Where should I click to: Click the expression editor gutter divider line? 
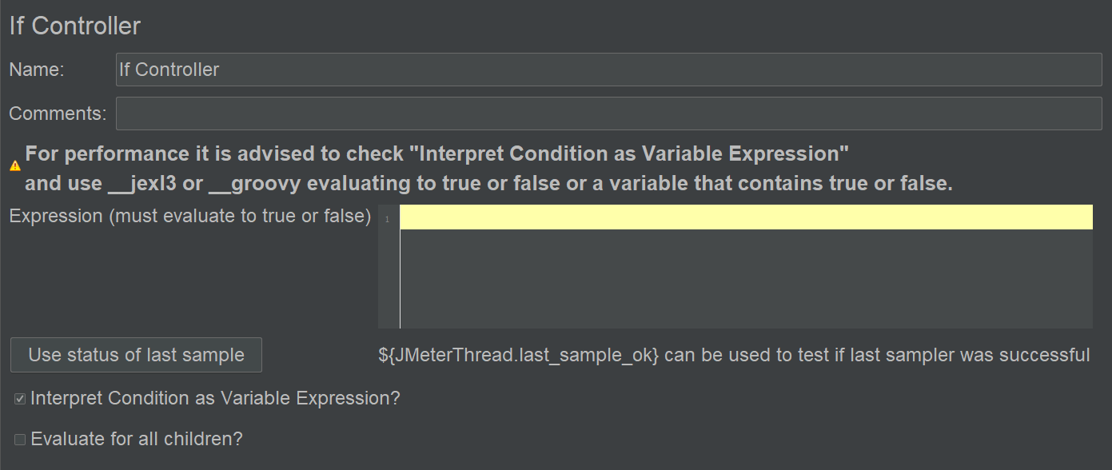[x=400, y=266]
